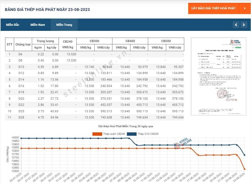Click the 93.979 value in D10 row

pos(143,67)
